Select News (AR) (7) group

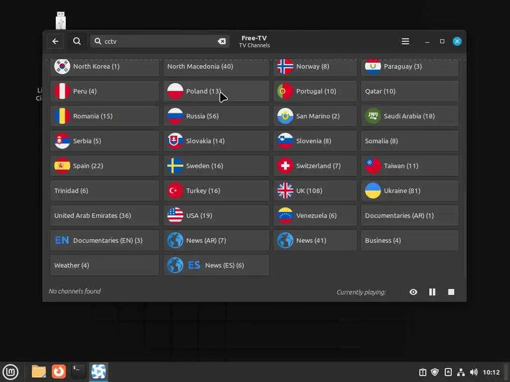coord(216,240)
